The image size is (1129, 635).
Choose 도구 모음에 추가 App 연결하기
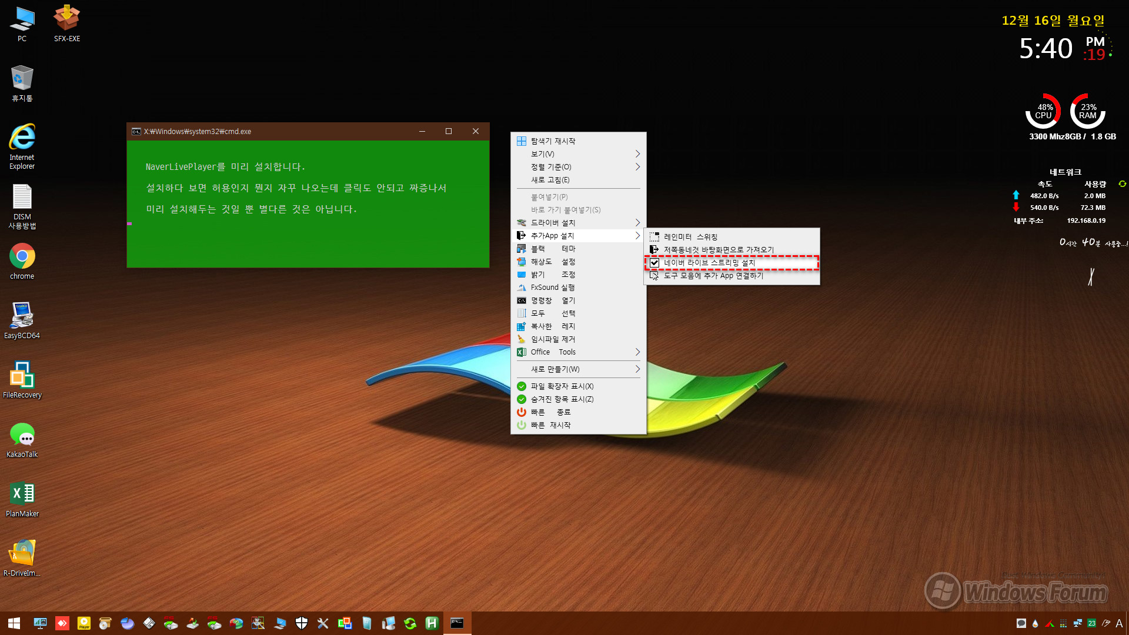point(731,276)
